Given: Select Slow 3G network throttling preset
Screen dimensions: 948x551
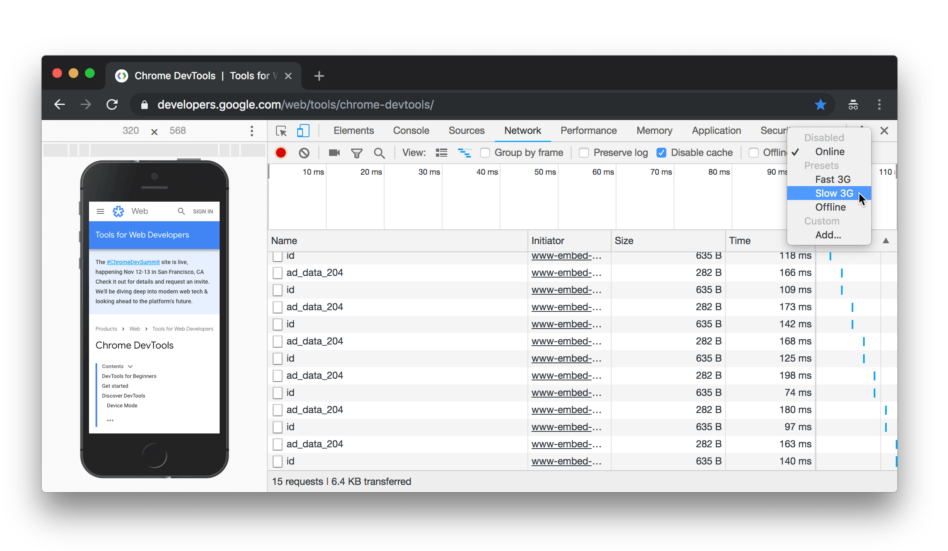Looking at the screenshot, I should [834, 193].
